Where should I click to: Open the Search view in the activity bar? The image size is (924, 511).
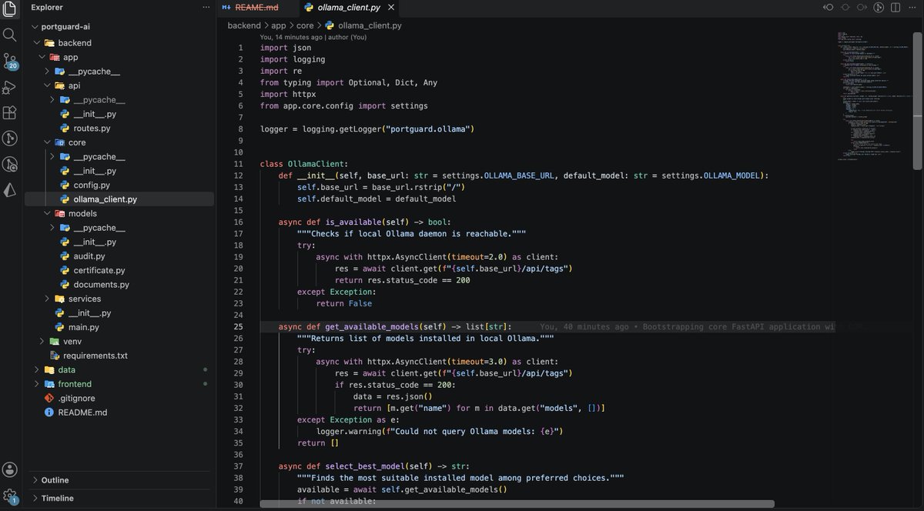[10, 35]
